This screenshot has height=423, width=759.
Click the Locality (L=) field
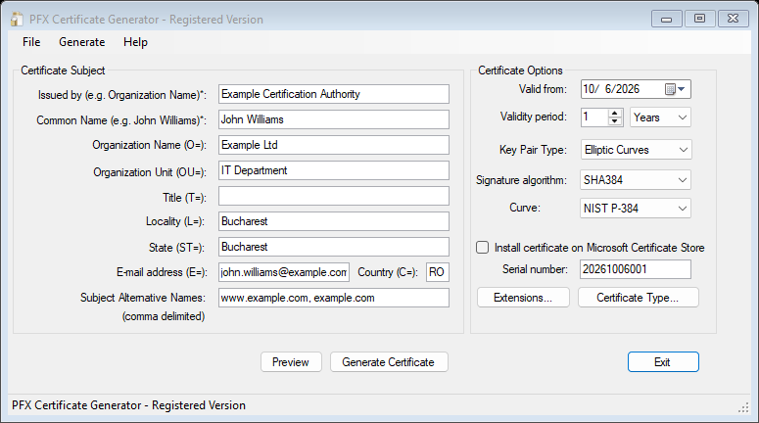pos(334,221)
